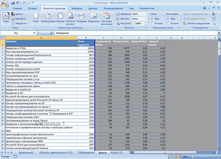Open the Образование sheet tab

pyautogui.click(x=86, y=153)
